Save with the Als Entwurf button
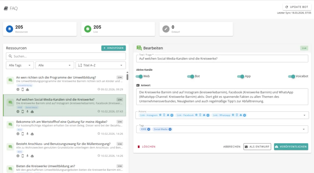314x173 pixels. pos(257,147)
